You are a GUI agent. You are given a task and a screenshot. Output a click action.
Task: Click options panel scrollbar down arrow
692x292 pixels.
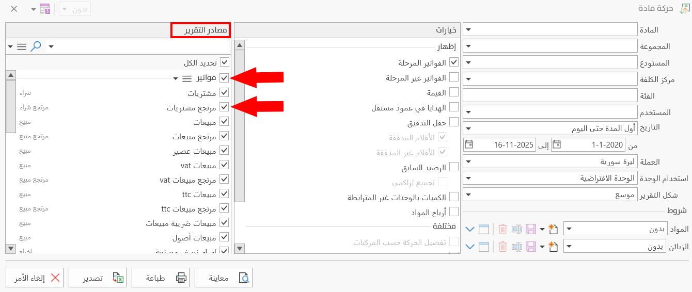point(239,249)
